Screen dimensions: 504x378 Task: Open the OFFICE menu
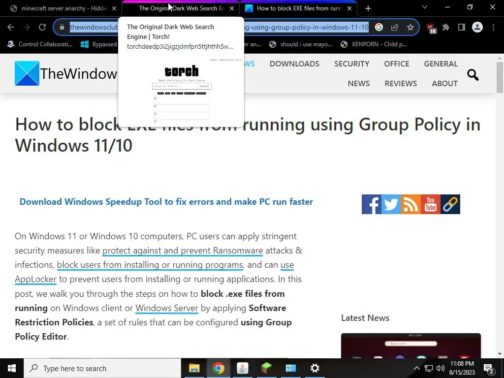tap(397, 63)
